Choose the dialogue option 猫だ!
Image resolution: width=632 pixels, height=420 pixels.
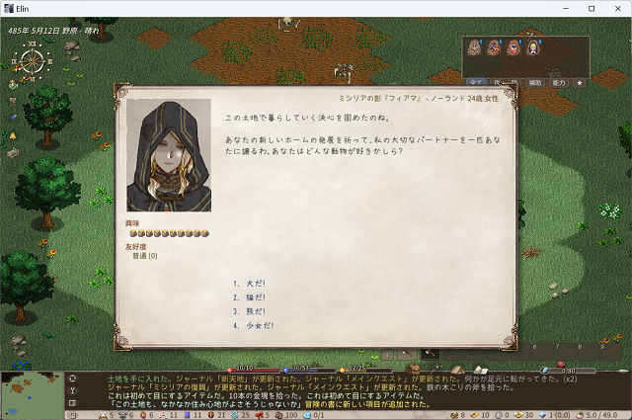pos(256,297)
